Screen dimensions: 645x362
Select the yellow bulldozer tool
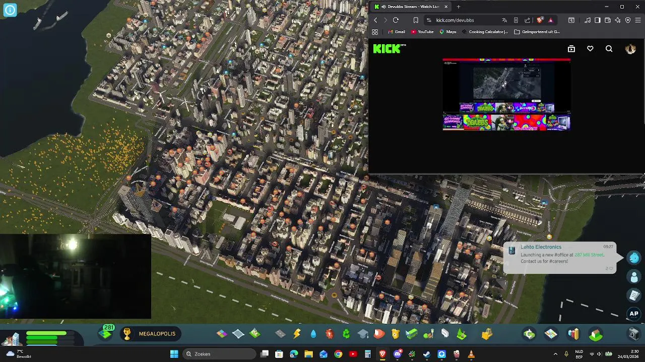(486, 334)
